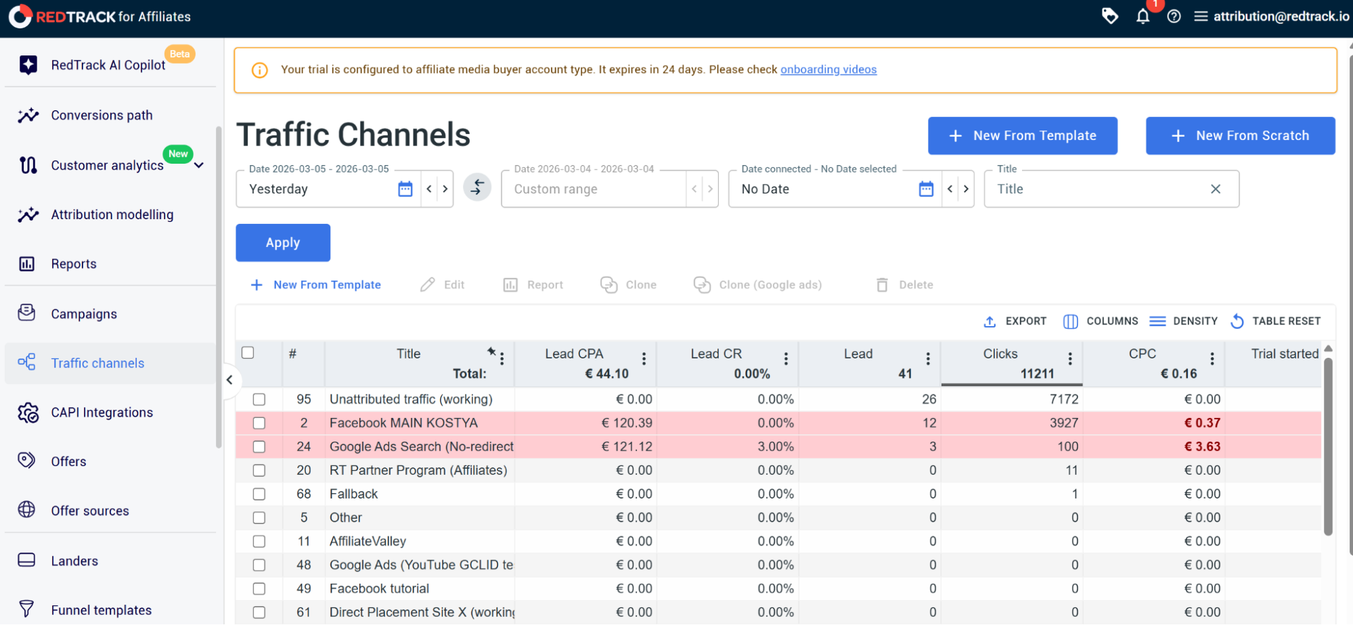Clear the Title filter field
This screenshot has height=625, width=1353.
pos(1216,189)
